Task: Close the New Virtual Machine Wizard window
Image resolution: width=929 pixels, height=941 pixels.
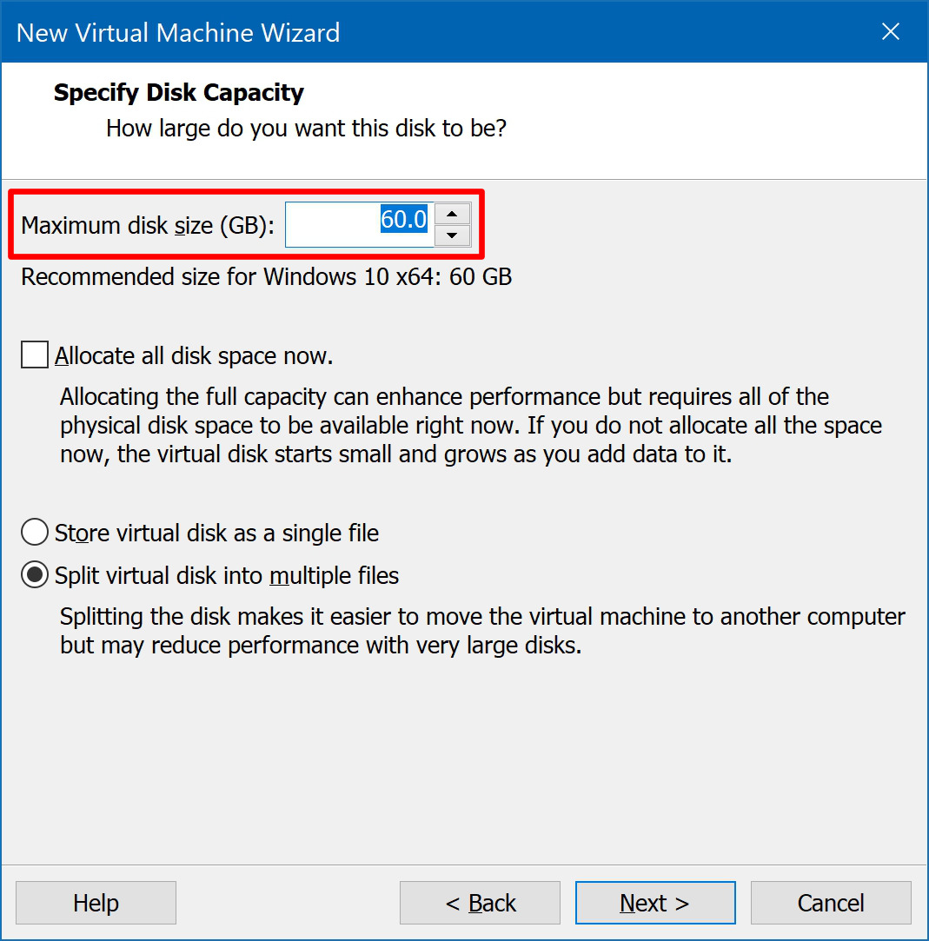Action: 890,32
